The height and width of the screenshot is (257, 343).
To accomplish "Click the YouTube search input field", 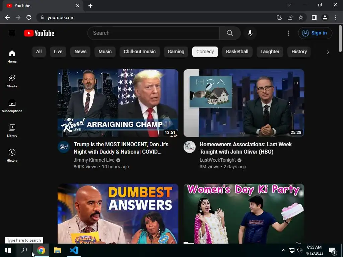I will (153, 33).
